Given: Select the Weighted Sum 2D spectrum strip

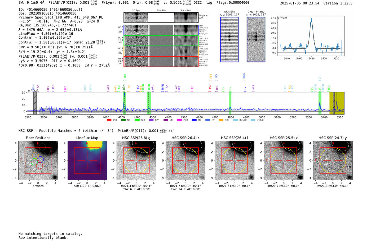Looking at the screenshot, I should coord(161,17).
